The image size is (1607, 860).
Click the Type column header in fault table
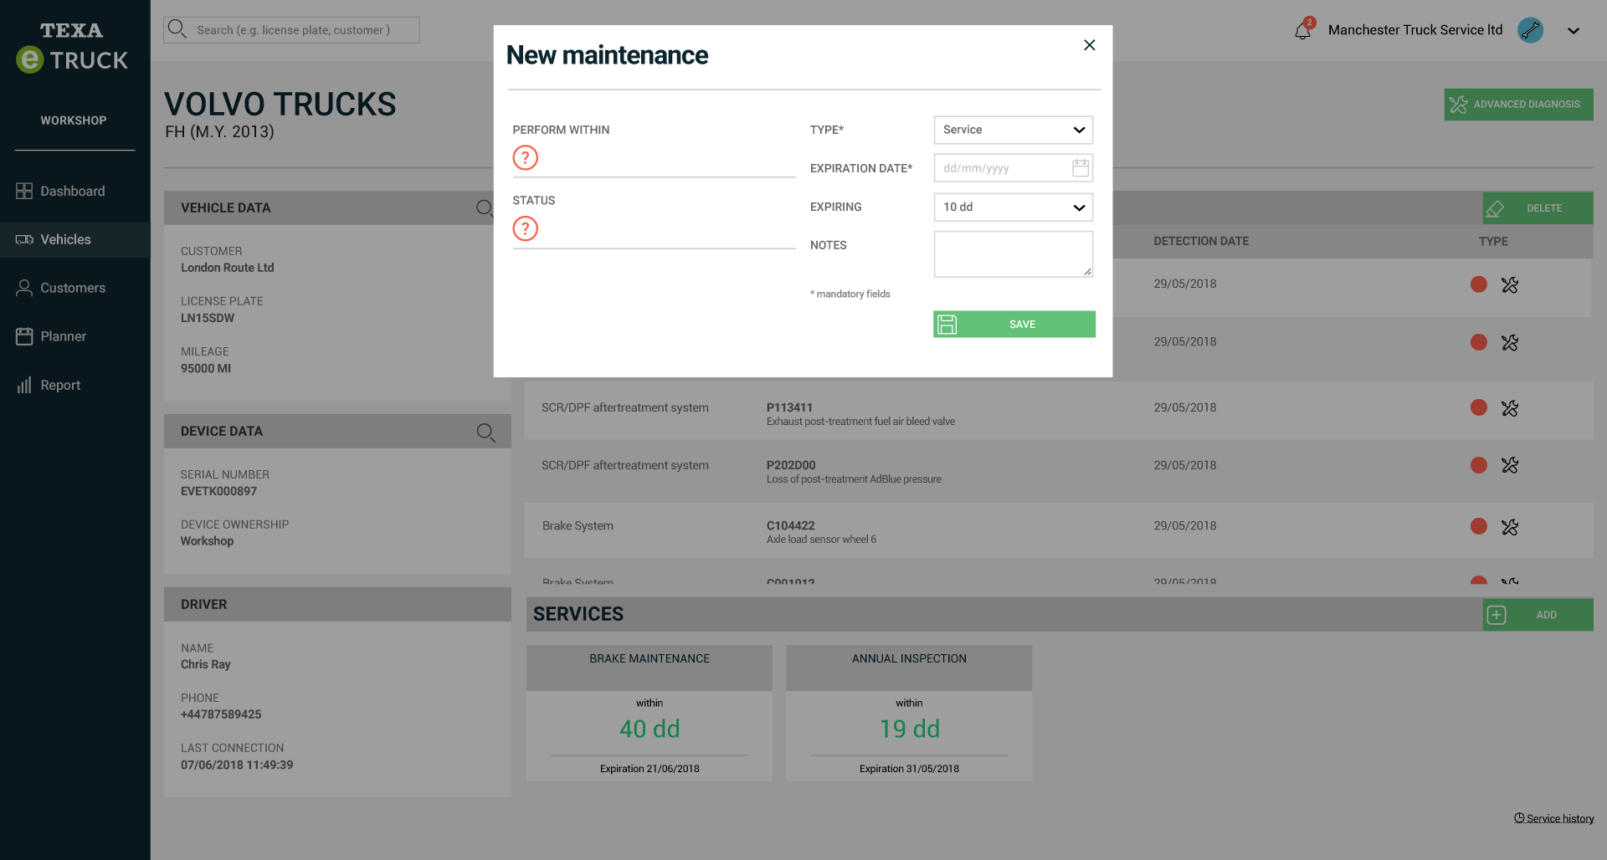tap(1493, 241)
